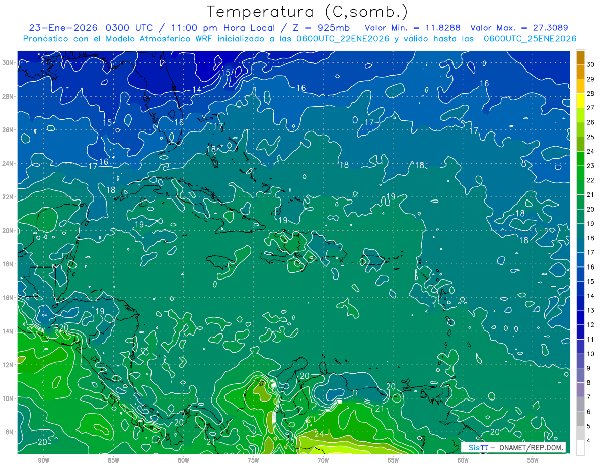Click the '65W' longitude axis label

click(393, 460)
